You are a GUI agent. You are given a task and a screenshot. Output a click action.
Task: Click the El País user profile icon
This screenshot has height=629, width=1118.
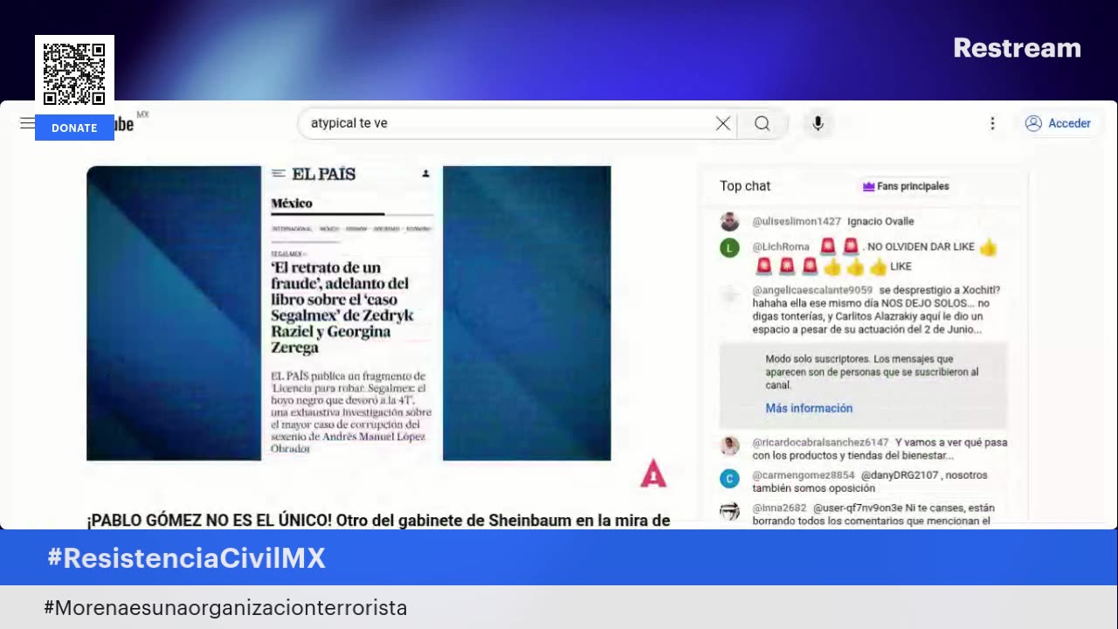(425, 174)
